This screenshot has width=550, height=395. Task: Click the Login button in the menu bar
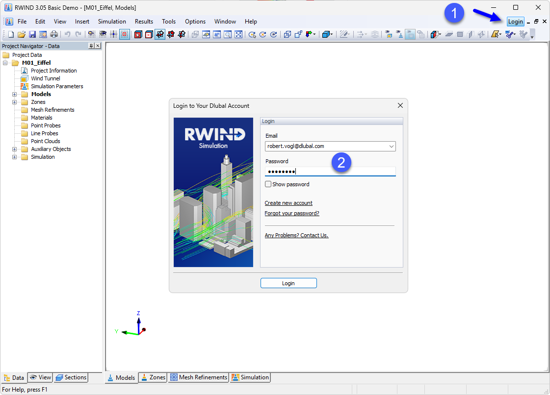[515, 22]
